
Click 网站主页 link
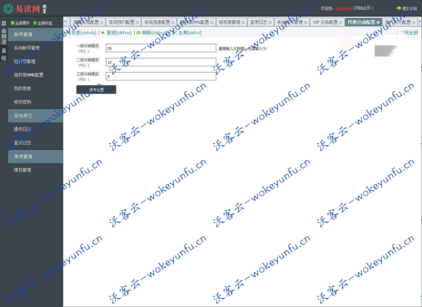(x=363, y=8)
